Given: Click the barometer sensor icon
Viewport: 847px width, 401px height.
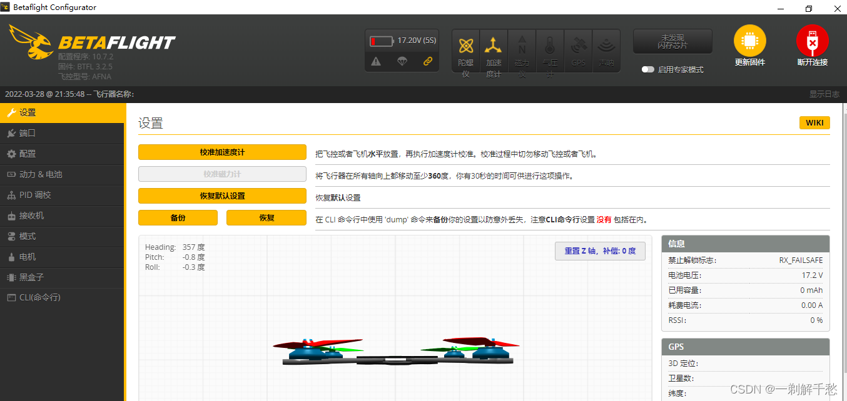Looking at the screenshot, I should click(550, 46).
